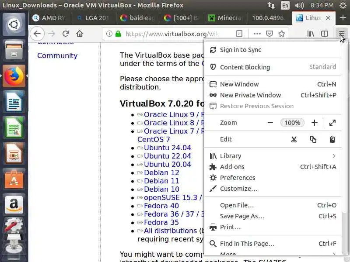The width and height of the screenshot is (350, 262).
Task: Switch to 100.0.4896 tab
Action: pos(269,18)
